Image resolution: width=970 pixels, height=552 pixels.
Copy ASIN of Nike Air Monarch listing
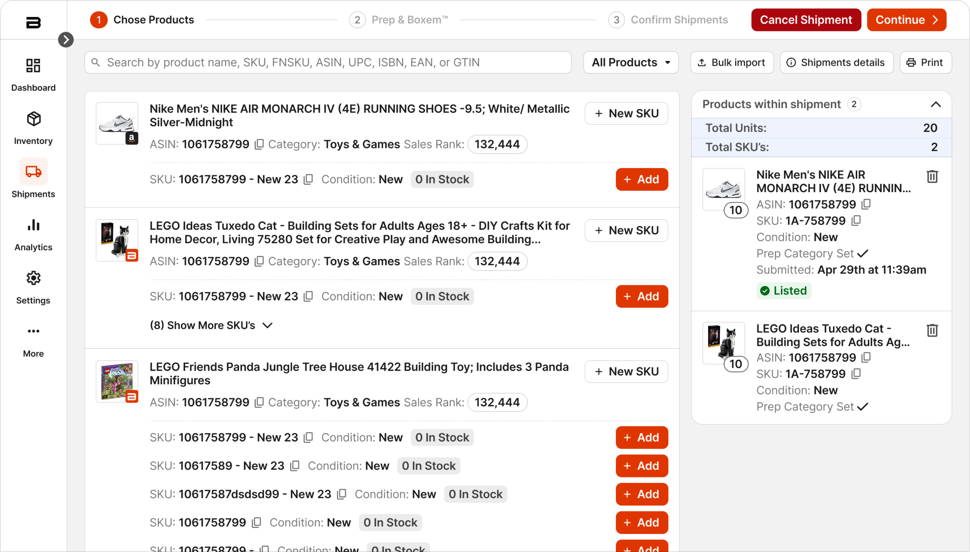(259, 144)
